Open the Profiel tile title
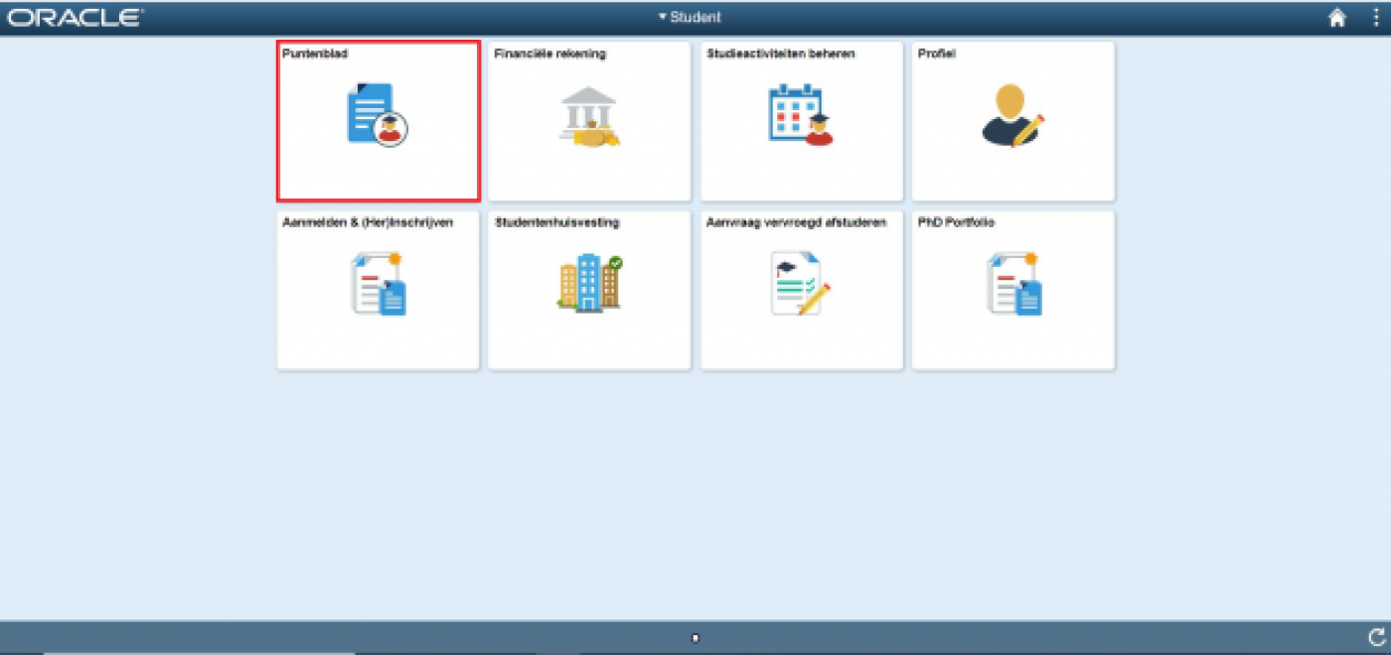The width and height of the screenshot is (1391, 655). coord(936,54)
